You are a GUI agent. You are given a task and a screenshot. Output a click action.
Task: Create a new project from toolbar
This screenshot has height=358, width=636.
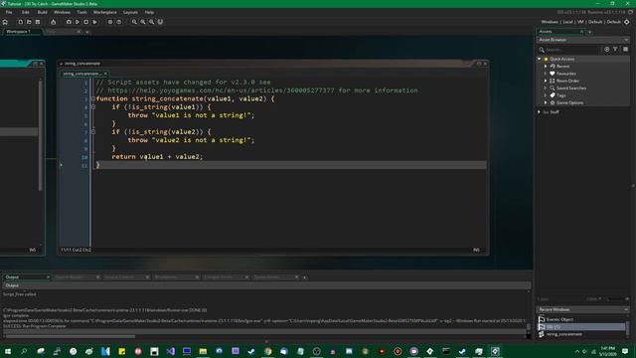point(20,22)
